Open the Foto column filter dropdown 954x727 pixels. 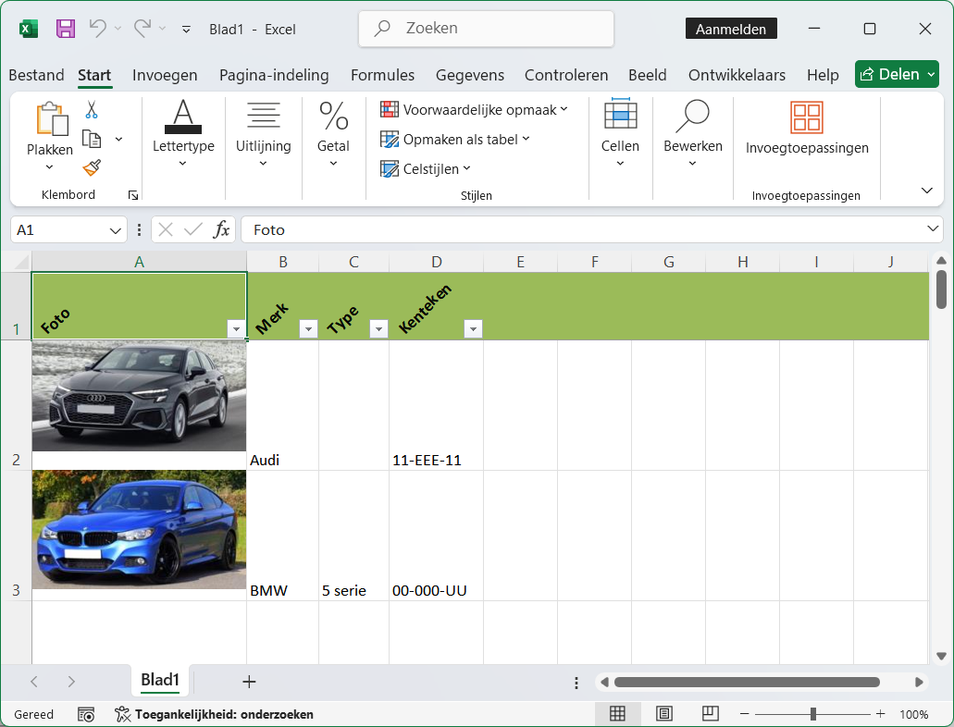pyautogui.click(x=236, y=329)
